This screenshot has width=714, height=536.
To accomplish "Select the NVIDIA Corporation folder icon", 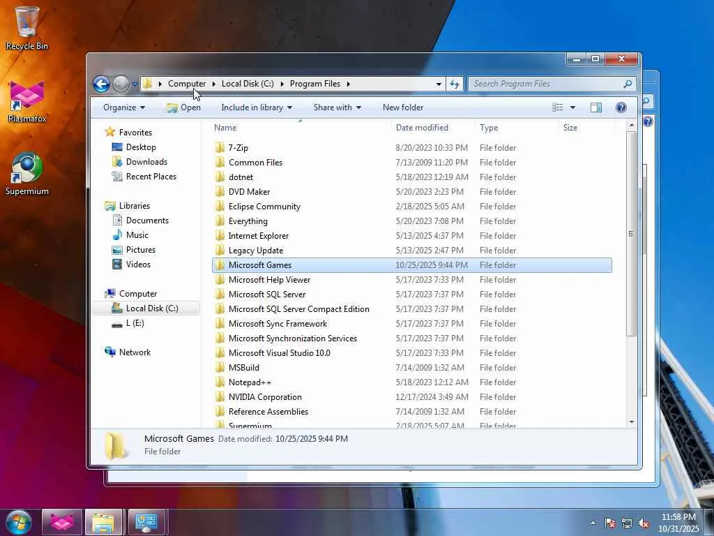I will (x=220, y=396).
